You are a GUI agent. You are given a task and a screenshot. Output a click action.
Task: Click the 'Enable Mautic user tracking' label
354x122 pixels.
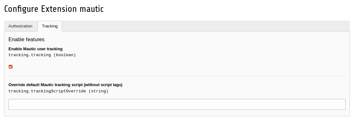[x=35, y=49]
